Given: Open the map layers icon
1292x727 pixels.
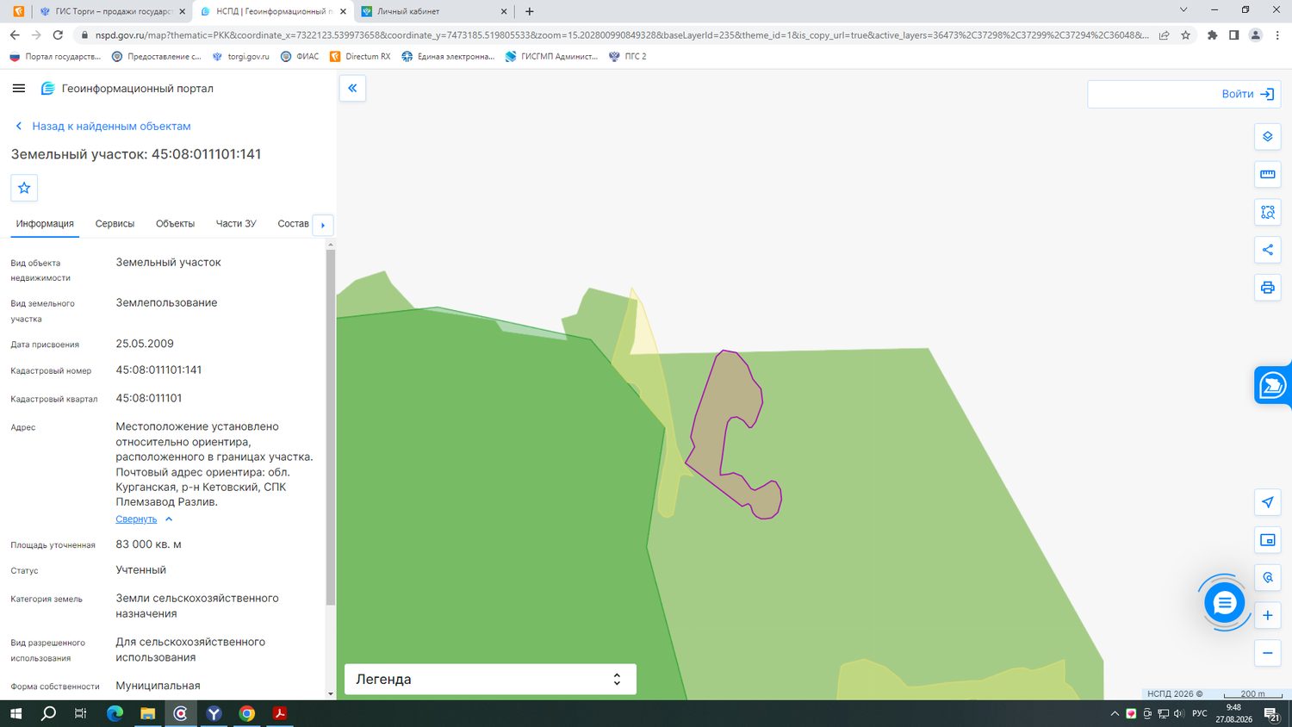Looking at the screenshot, I should point(1267,137).
